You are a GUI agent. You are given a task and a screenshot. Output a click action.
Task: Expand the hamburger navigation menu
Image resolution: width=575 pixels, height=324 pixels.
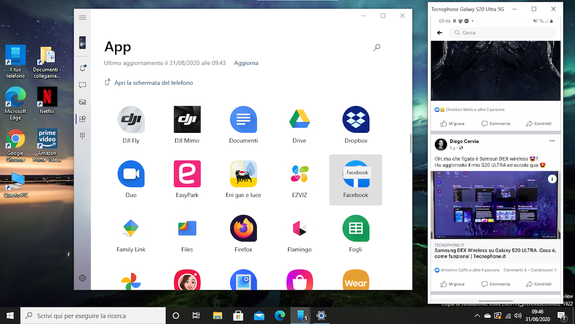[83, 17]
